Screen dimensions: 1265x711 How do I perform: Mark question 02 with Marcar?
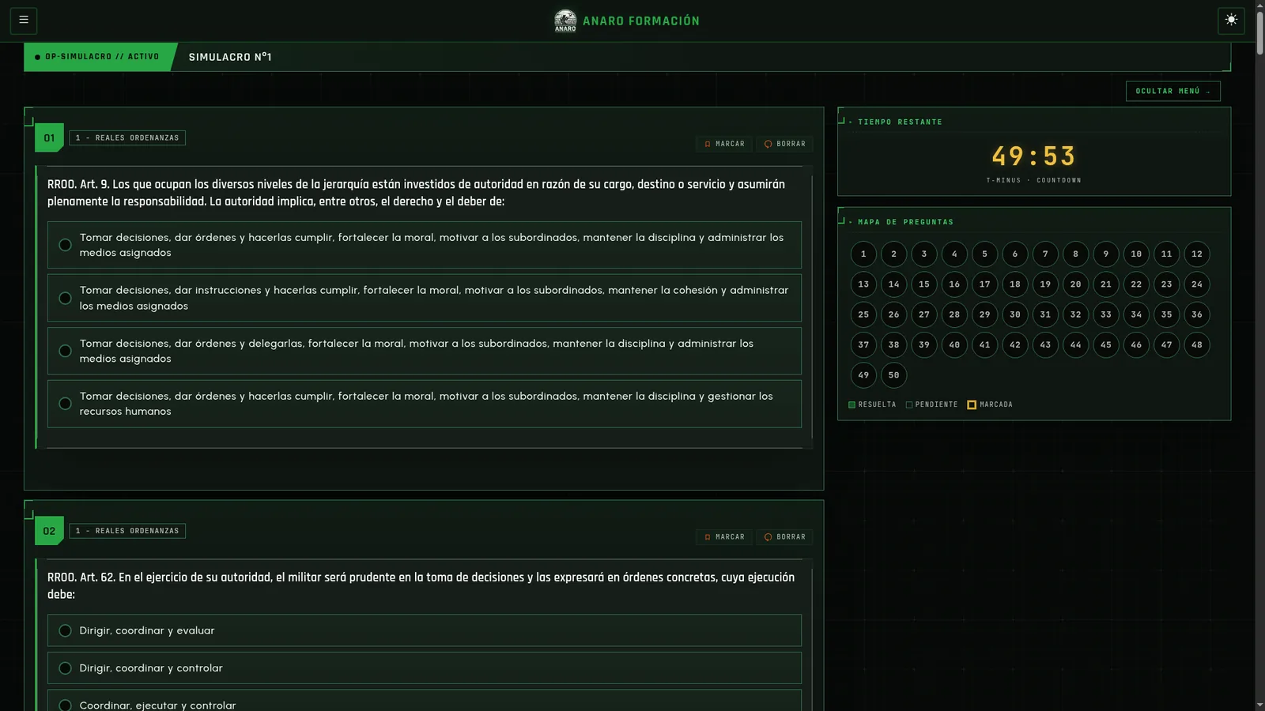pyautogui.click(x=724, y=537)
